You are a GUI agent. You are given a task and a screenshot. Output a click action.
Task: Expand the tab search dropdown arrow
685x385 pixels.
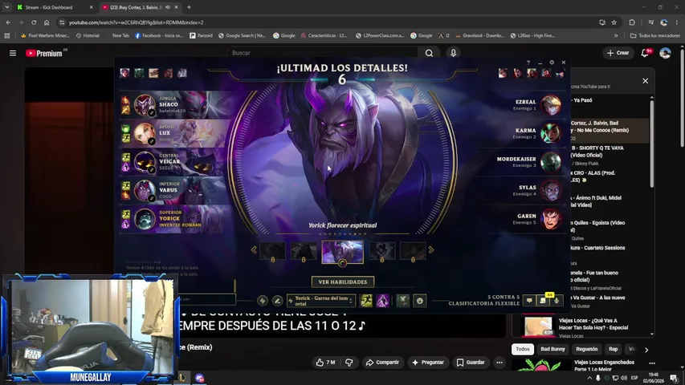tap(7, 7)
